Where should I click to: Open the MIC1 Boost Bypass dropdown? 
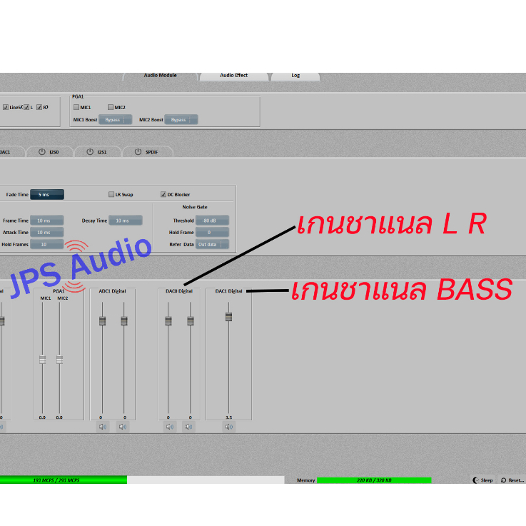116,120
